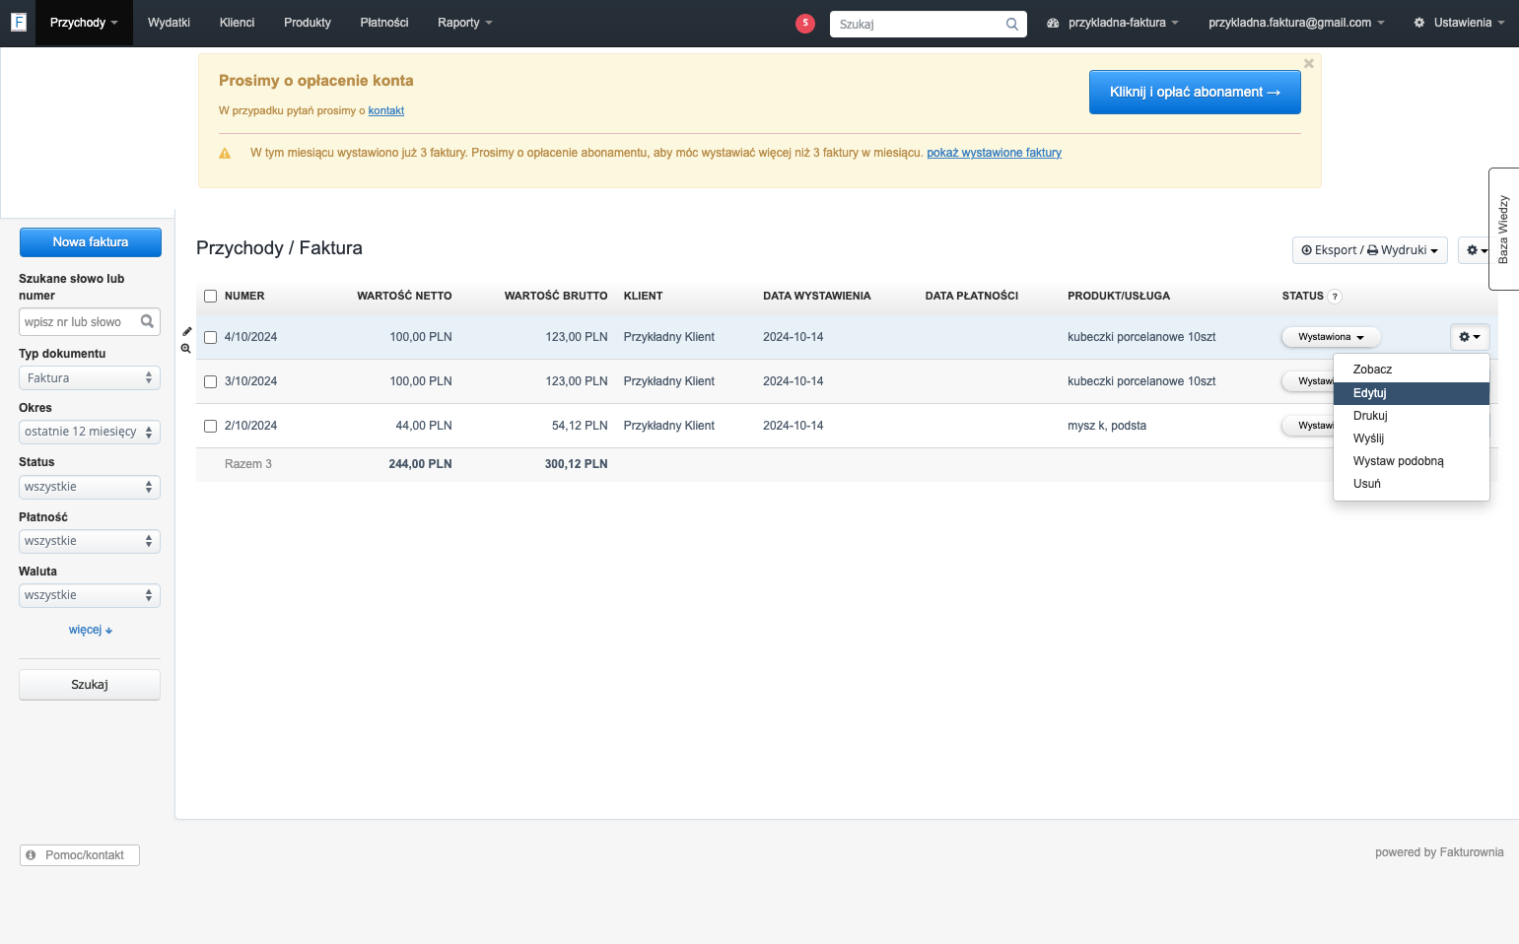Follow the pokaż wystawione faktury link

[x=994, y=153]
